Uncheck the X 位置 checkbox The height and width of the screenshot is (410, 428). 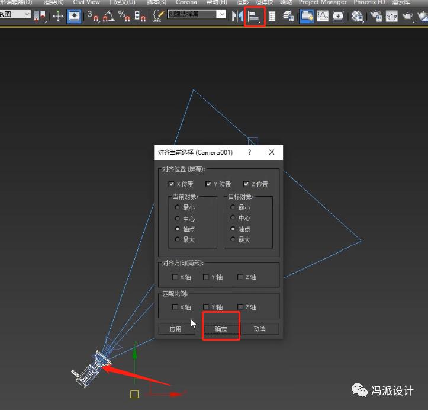click(x=172, y=184)
